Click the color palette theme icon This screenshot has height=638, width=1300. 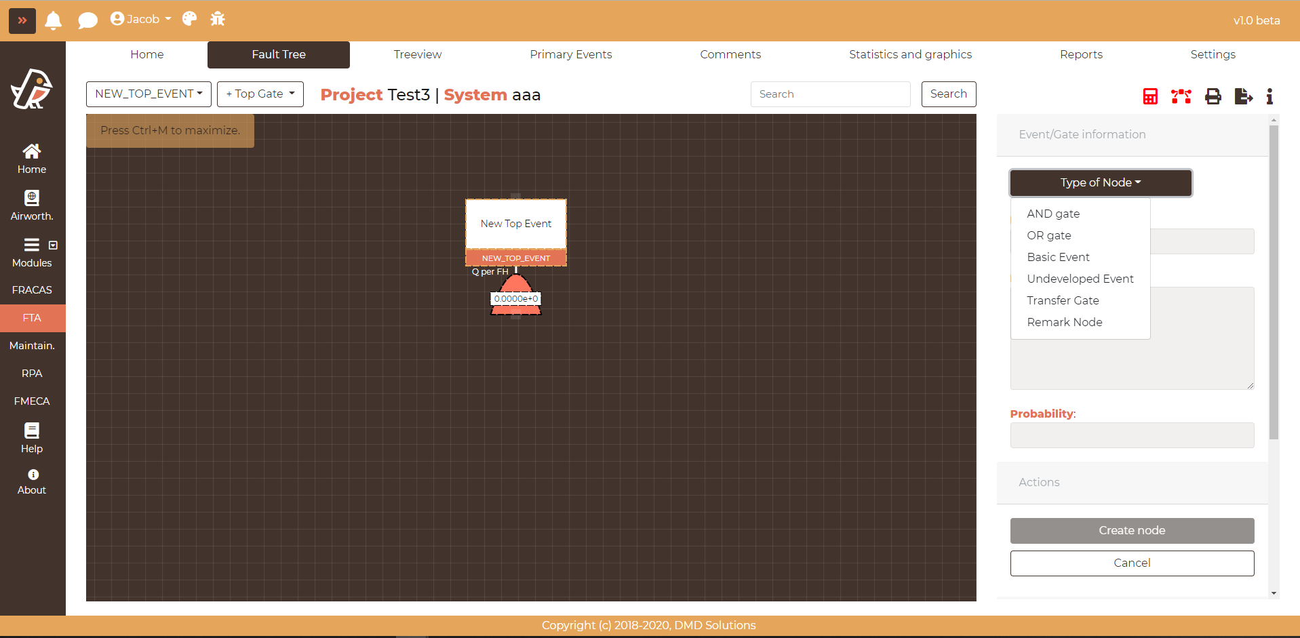pos(190,19)
